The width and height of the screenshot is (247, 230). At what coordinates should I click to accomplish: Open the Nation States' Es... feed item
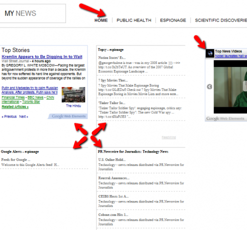(112, 57)
